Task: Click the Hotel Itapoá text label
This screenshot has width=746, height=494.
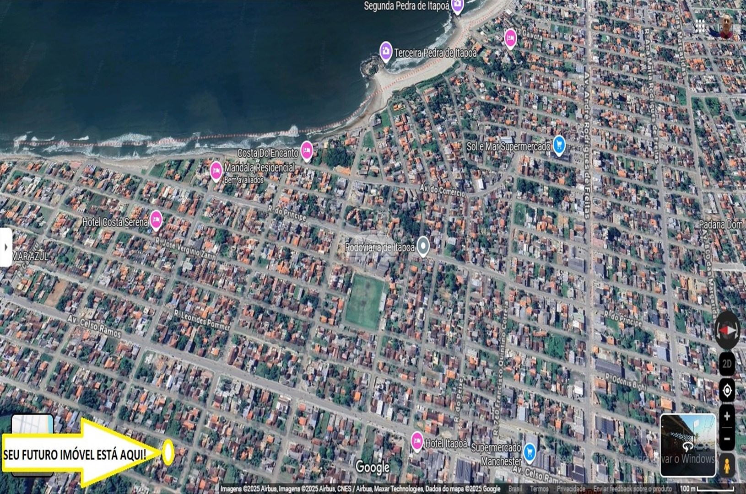Action: pos(446,443)
